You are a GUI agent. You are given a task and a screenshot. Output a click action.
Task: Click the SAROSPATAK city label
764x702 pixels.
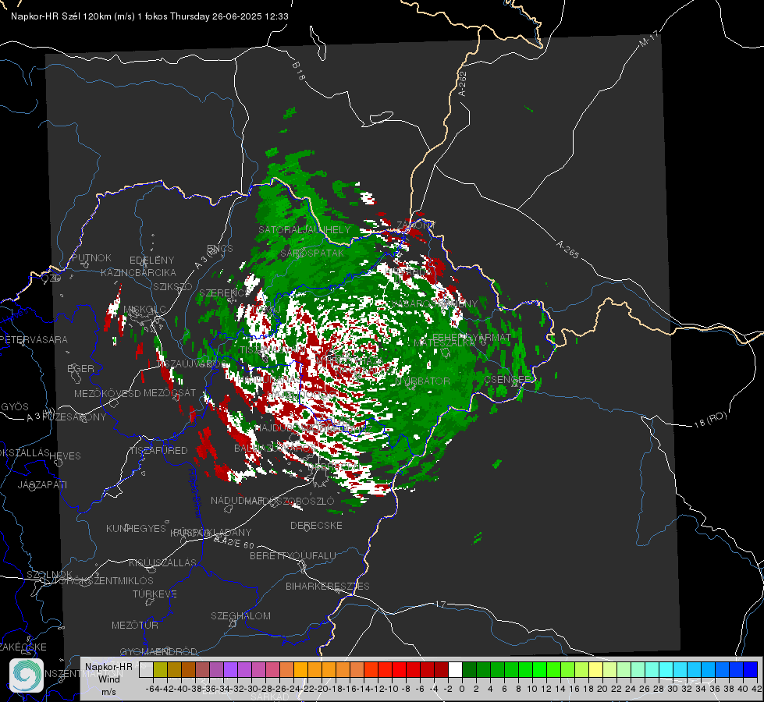tap(312, 253)
